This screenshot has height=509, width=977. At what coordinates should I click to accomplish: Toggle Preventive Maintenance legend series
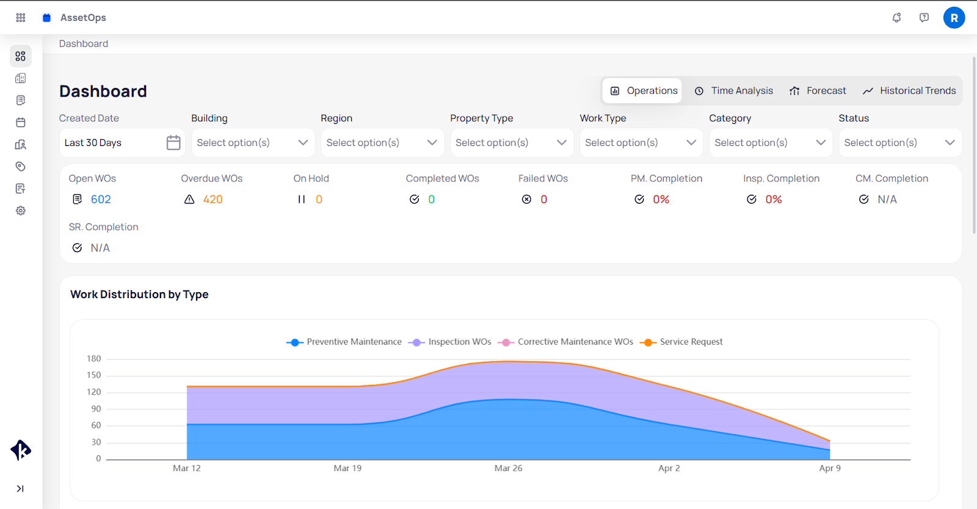(x=344, y=342)
